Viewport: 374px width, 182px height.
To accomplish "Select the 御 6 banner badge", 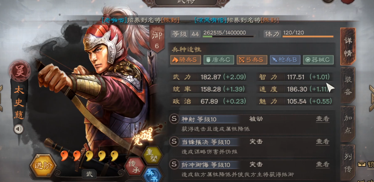I will [157, 40].
